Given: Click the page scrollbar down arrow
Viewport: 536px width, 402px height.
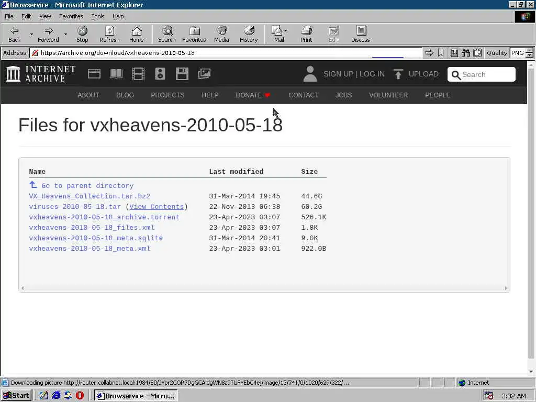Looking at the screenshot, I should tap(531, 372).
